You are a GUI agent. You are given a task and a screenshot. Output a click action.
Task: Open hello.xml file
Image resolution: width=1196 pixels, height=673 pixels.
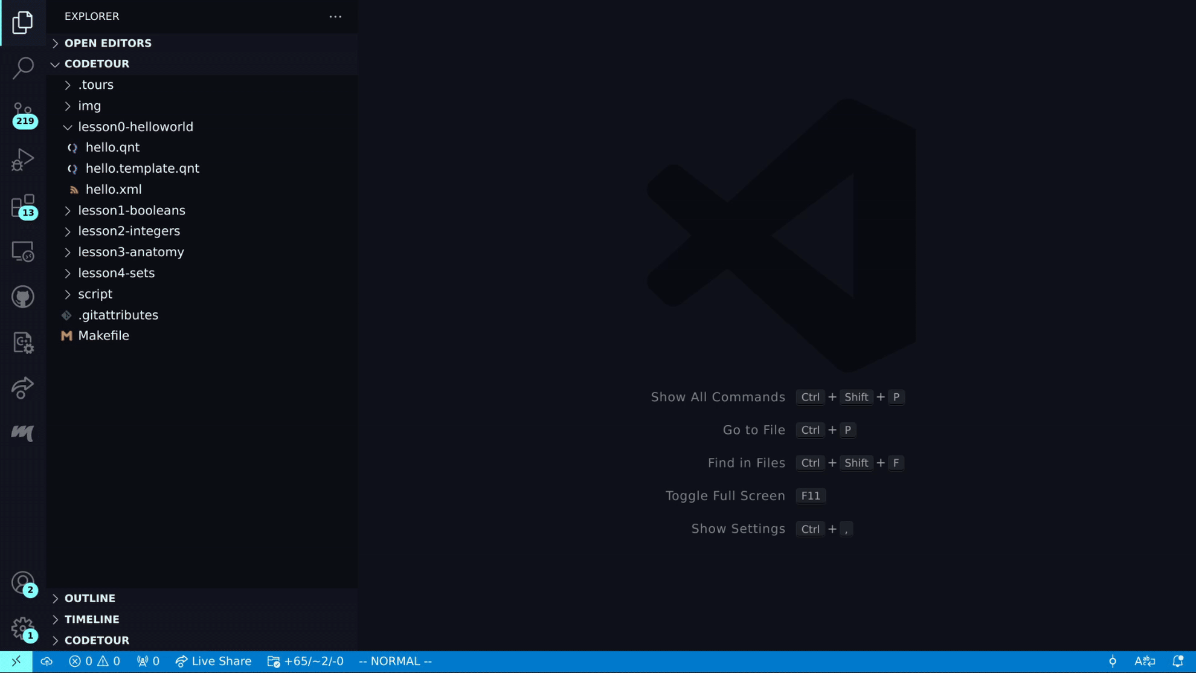[x=114, y=189]
